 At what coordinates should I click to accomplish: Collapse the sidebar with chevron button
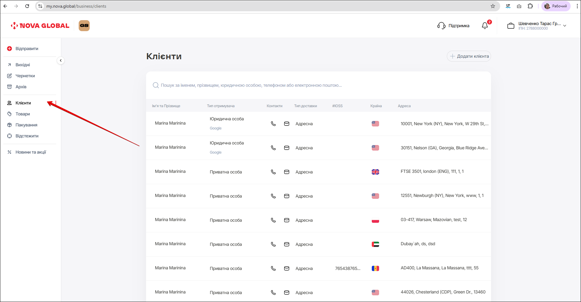61,60
